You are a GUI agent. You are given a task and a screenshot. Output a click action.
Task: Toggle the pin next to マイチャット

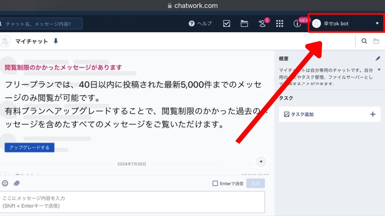[56, 41]
